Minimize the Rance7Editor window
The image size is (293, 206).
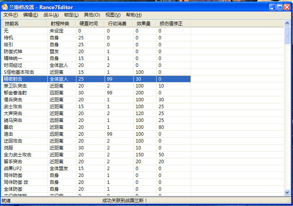[272, 7]
